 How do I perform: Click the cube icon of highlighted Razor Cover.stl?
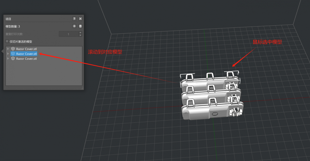click(x=13, y=54)
